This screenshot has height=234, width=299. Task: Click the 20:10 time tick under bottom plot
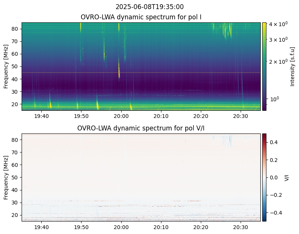pos(161,227)
